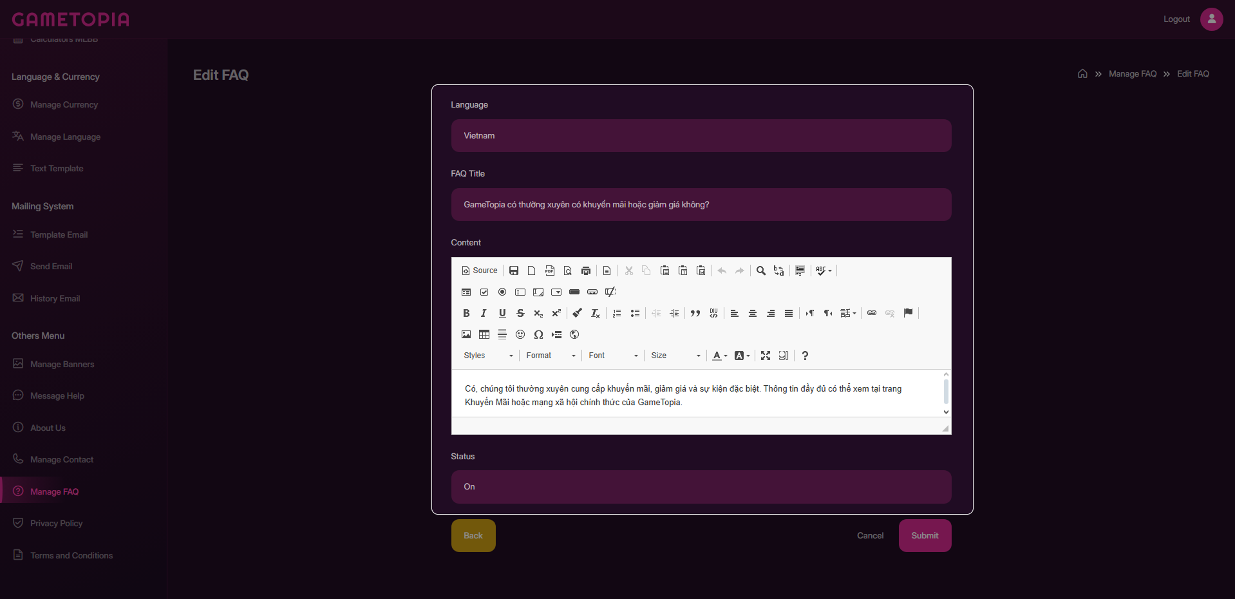Click the Submit button
The image size is (1235, 599).
point(925,536)
